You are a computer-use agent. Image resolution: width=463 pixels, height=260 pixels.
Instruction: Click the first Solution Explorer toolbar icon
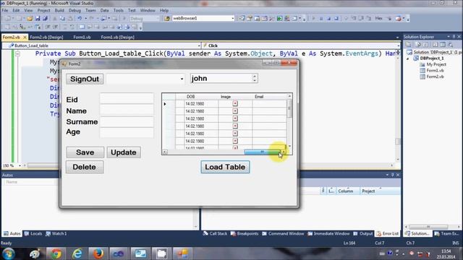coord(409,45)
